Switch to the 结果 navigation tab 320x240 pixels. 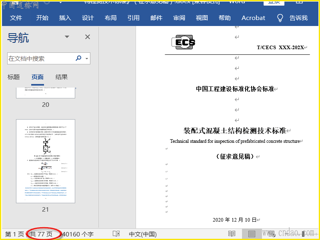click(62, 77)
